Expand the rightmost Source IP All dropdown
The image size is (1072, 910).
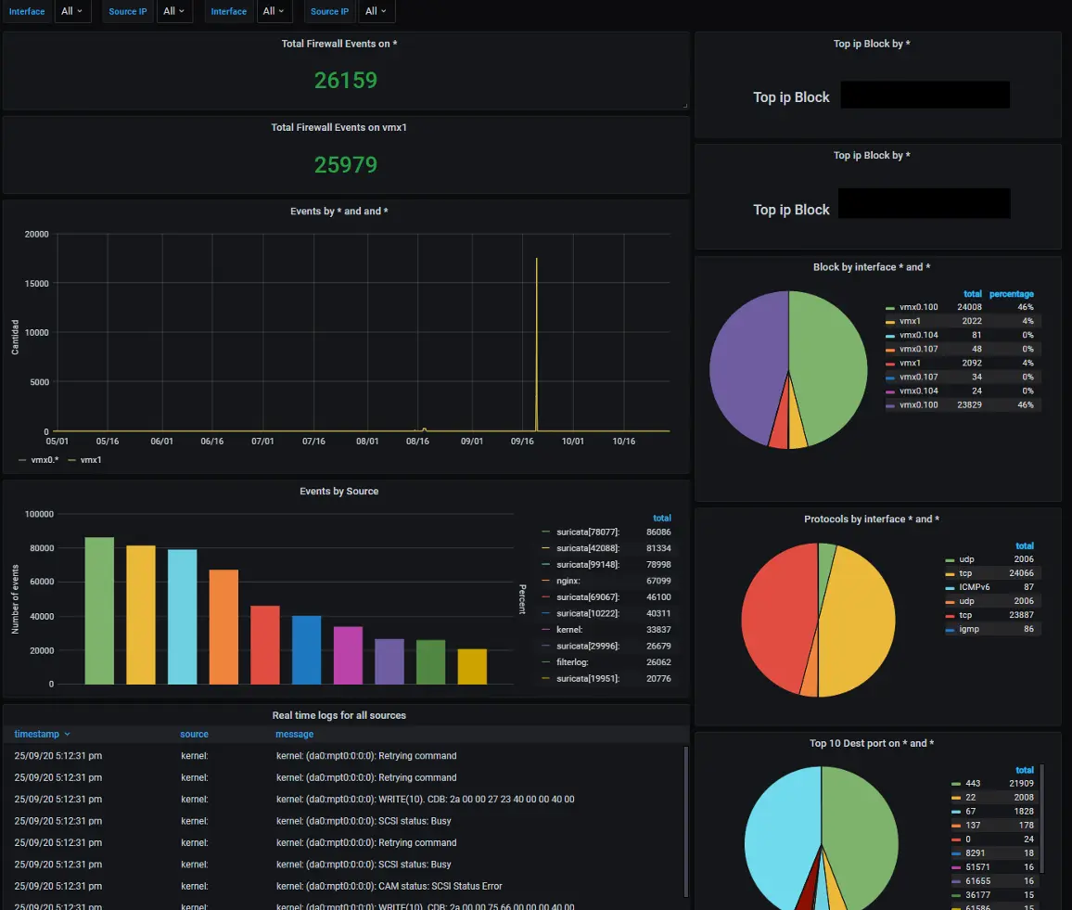[376, 11]
